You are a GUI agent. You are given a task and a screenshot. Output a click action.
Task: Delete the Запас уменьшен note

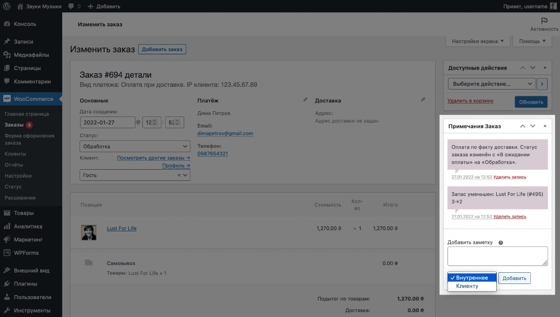click(509, 217)
